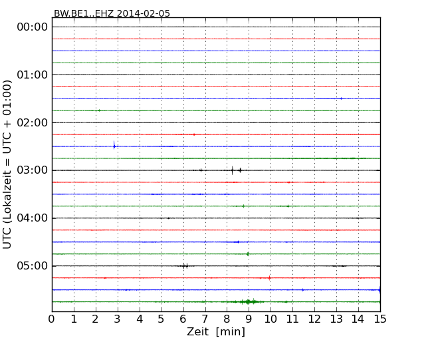Click the x-axis tick label 4
This screenshot has height=346, width=432.
pyautogui.click(x=140, y=319)
